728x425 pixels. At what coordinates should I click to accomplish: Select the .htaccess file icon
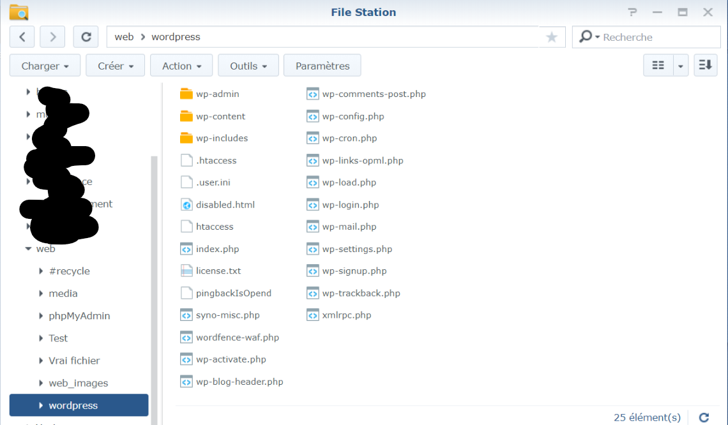click(x=186, y=160)
